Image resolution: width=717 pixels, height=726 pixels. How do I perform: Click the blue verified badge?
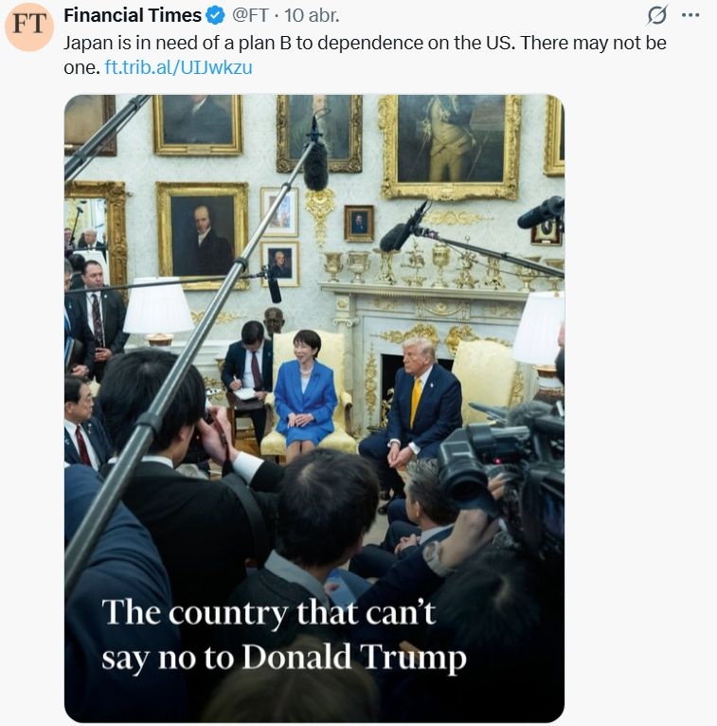[x=215, y=16]
